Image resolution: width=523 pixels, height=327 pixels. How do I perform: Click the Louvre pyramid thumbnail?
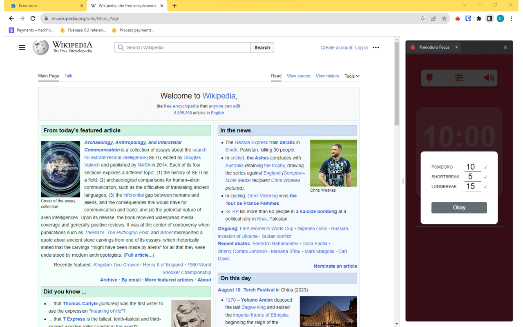click(x=328, y=311)
